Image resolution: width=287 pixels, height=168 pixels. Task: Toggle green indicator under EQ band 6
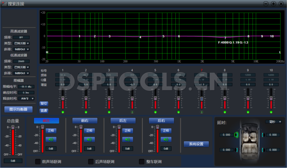pyautogui.click(x=178, y=112)
